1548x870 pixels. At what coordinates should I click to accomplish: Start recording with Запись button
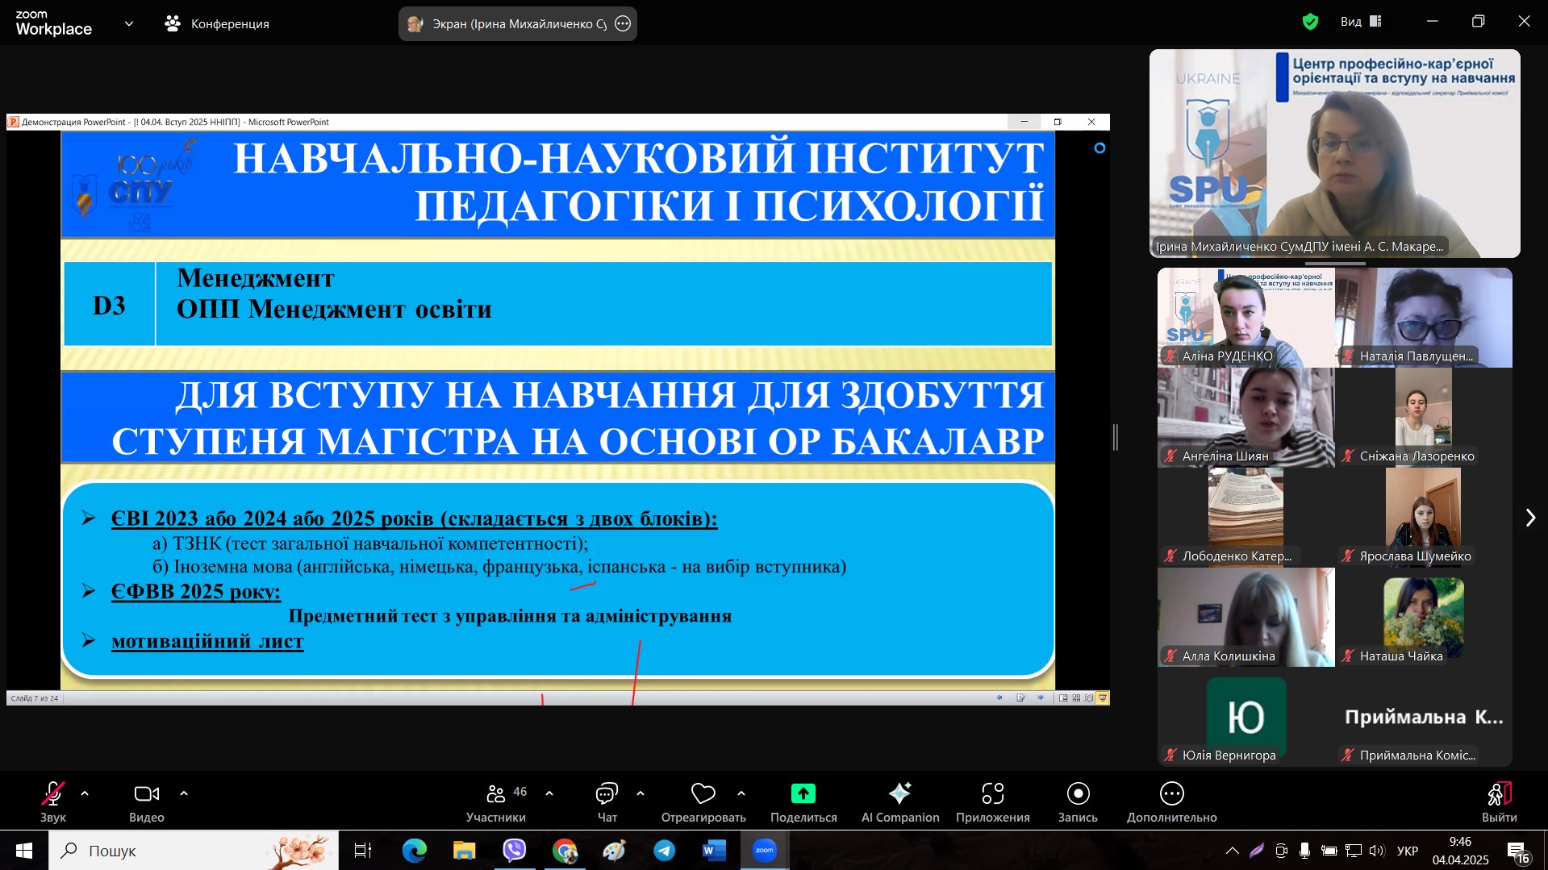pyautogui.click(x=1078, y=801)
